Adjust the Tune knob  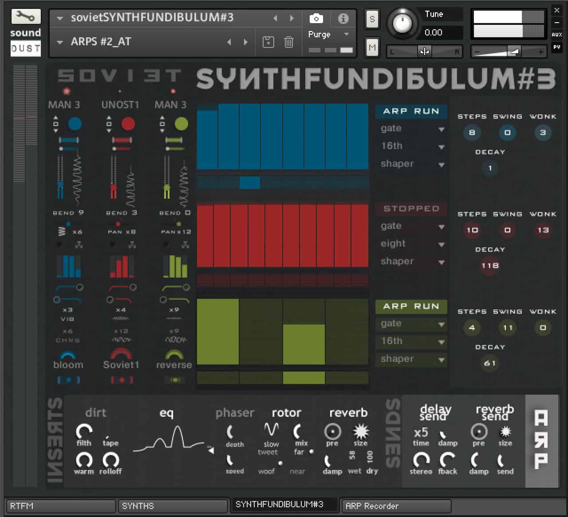click(x=402, y=23)
